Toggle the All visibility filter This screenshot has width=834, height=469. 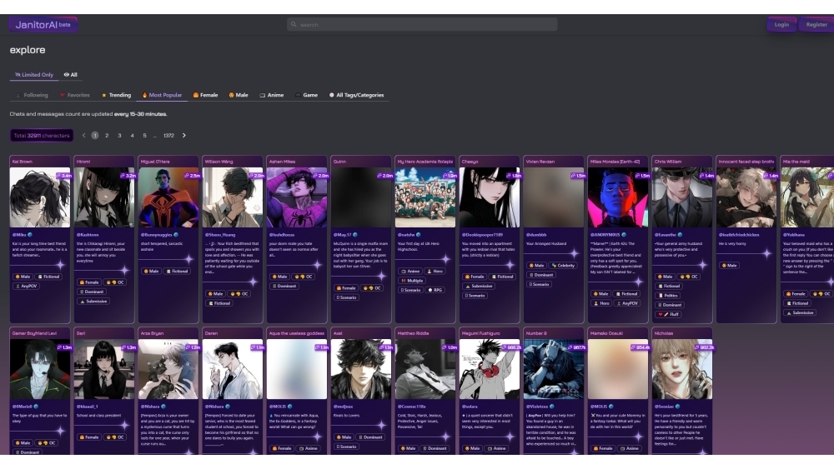[x=71, y=75]
